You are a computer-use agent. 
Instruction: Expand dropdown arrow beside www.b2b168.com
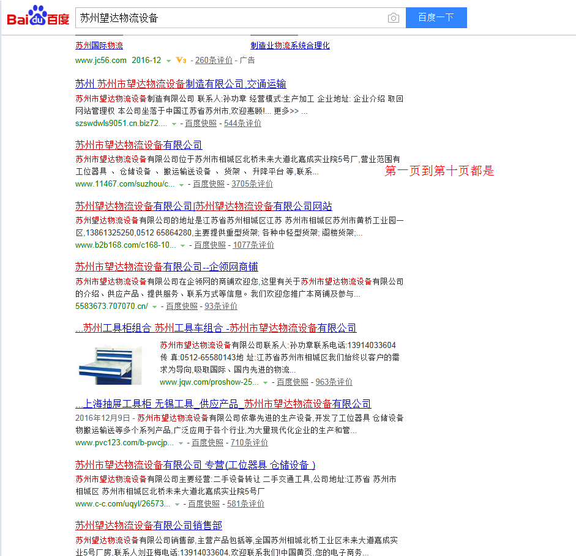(182, 245)
